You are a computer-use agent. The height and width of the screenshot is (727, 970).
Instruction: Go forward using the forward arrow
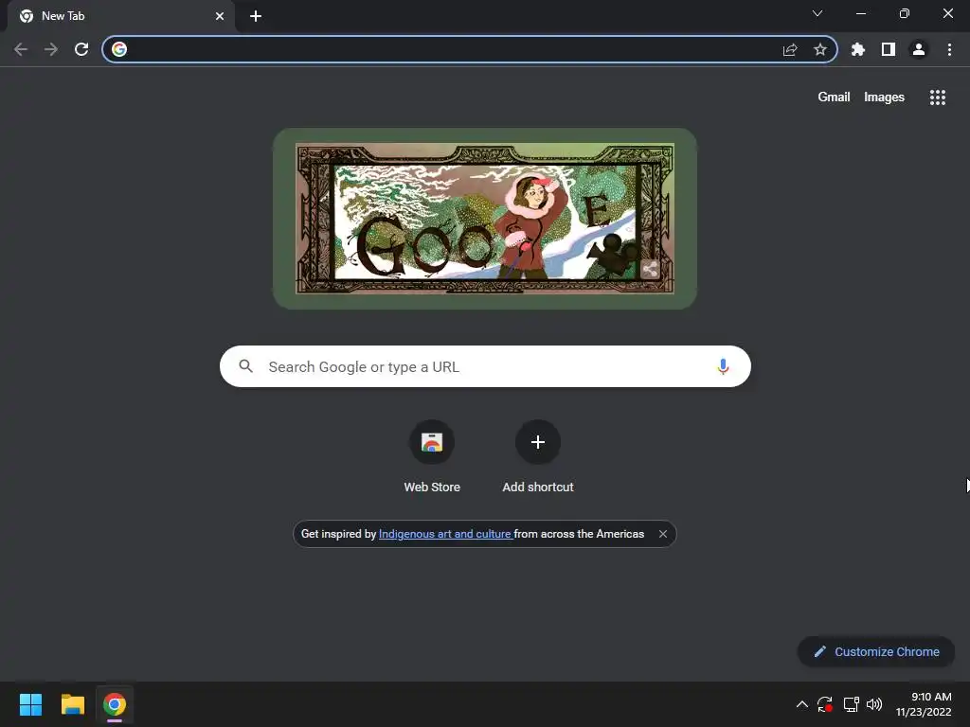click(x=51, y=49)
